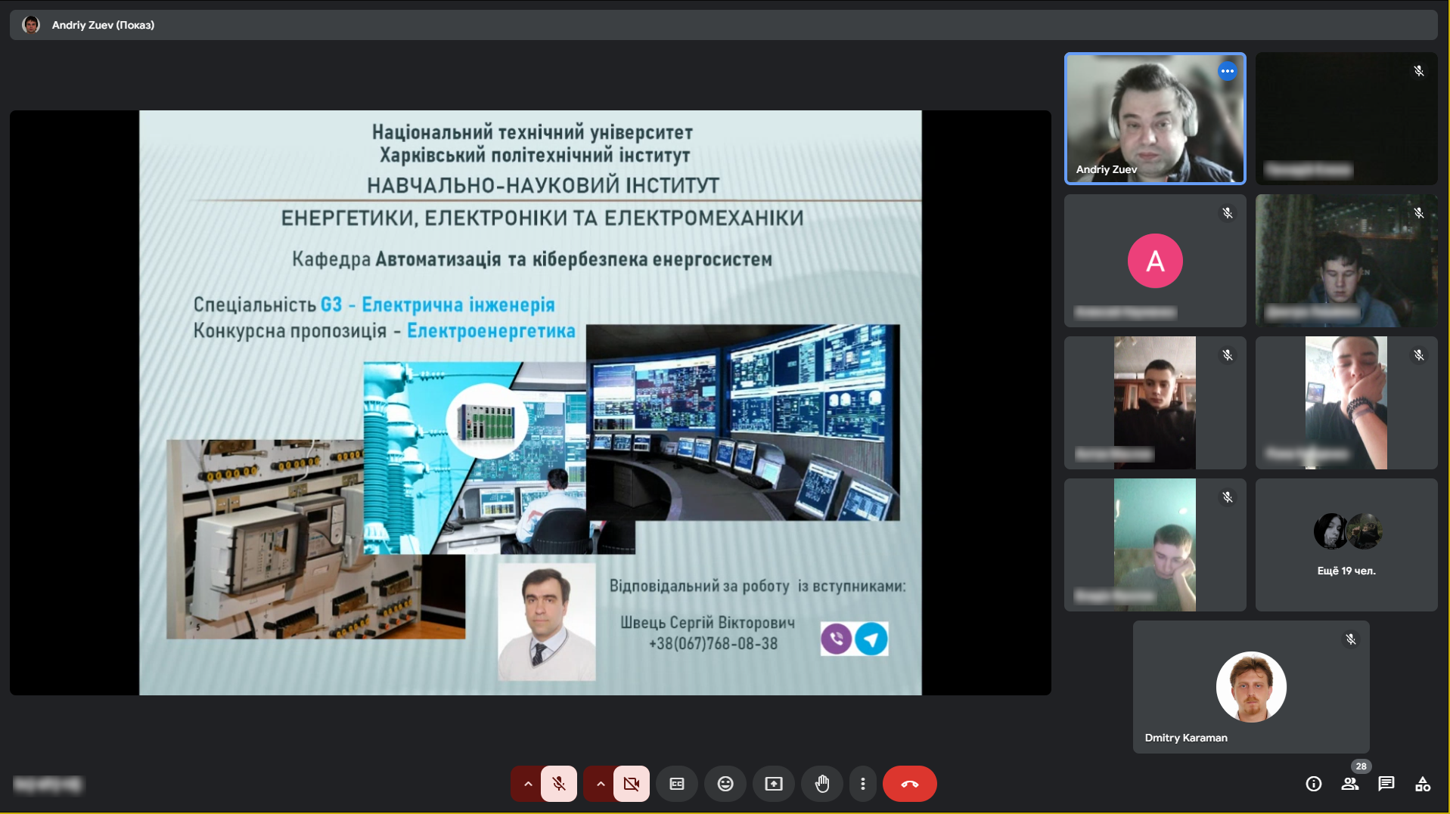Expand audio settings arrow beside microphone
This screenshot has height=814, width=1450.
click(x=527, y=784)
